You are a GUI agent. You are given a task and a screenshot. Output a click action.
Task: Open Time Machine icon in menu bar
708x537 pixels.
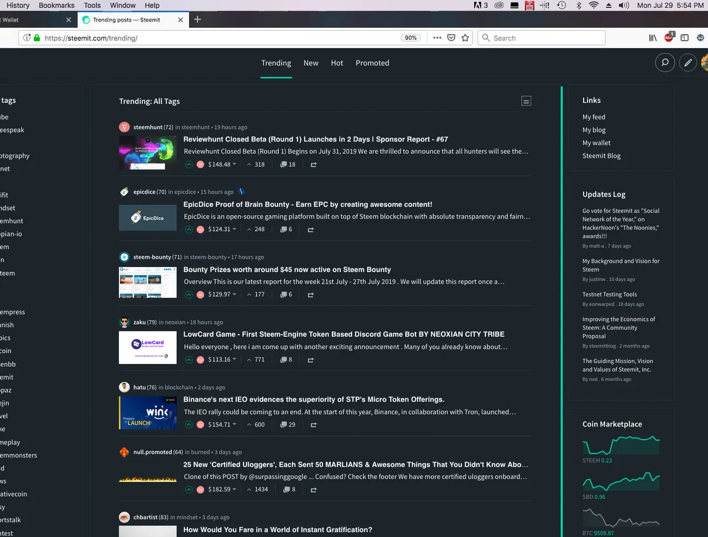click(561, 5)
